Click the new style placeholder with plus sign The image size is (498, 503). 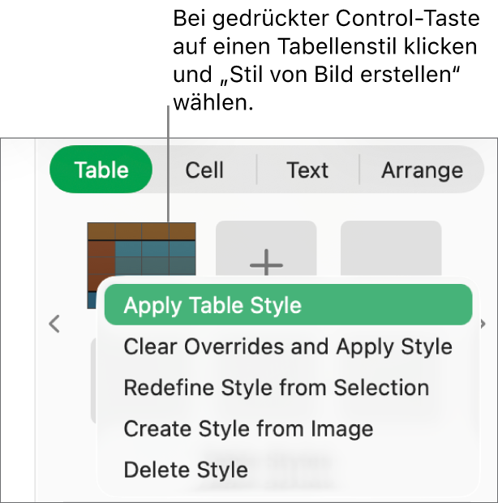pos(265,251)
